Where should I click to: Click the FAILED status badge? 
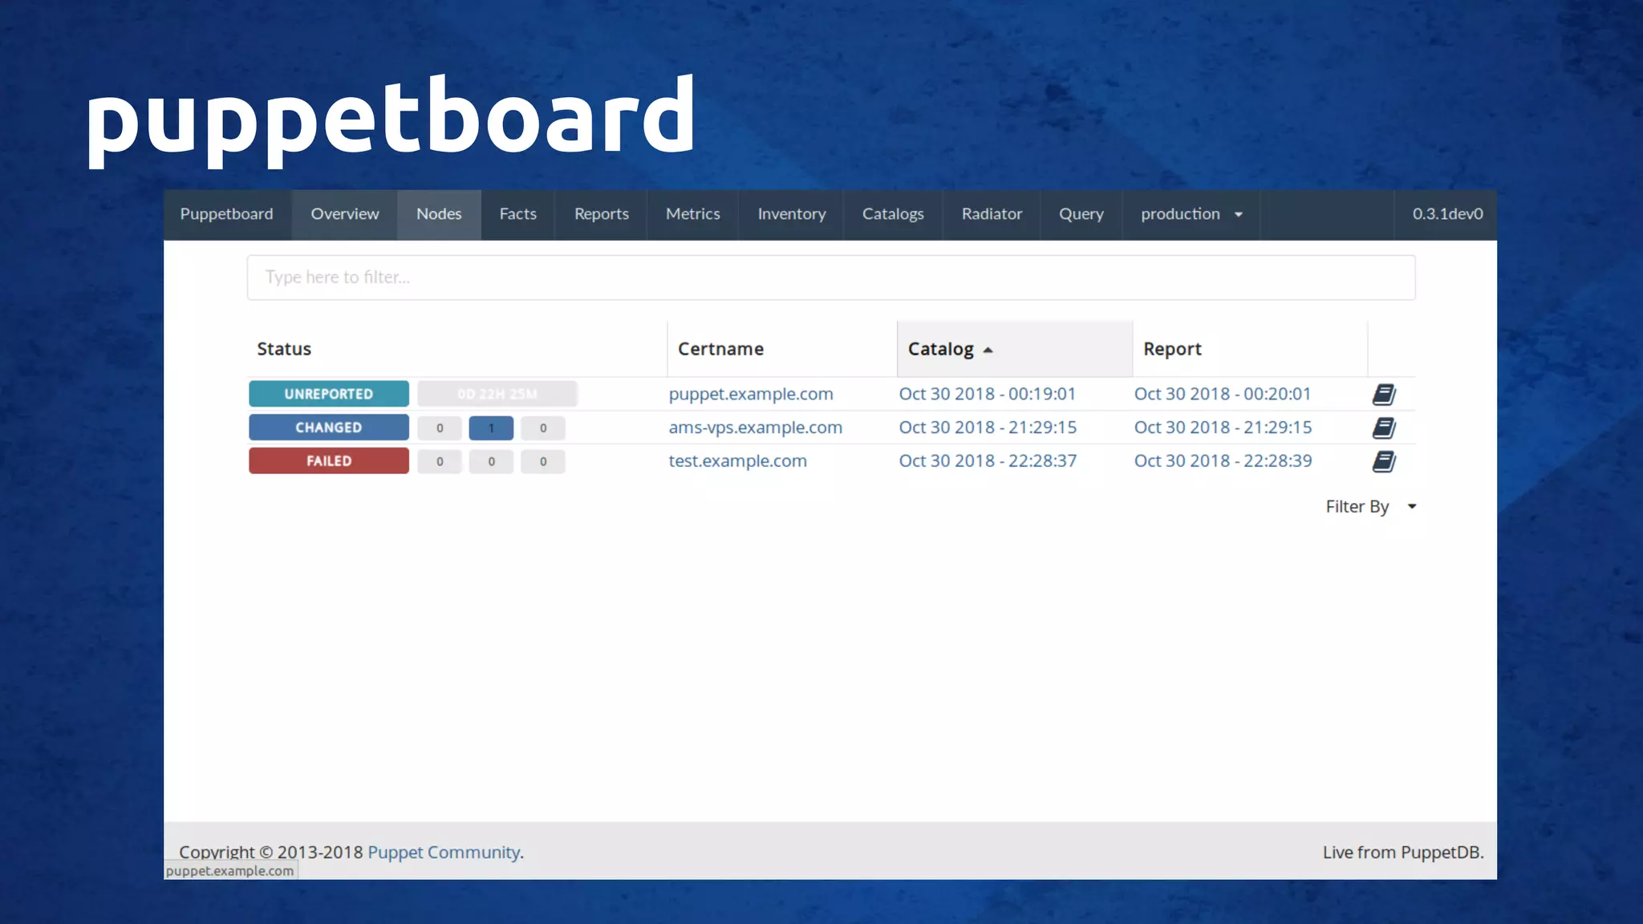point(329,461)
